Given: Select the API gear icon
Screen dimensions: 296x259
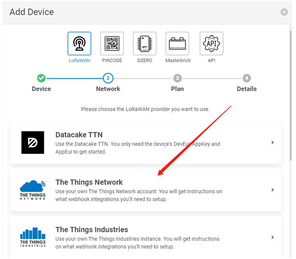Looking at the screenshot, I should (x=212, y=44).
